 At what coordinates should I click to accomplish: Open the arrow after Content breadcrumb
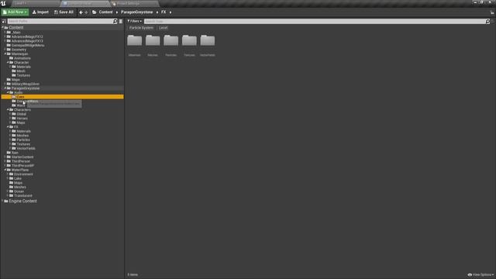point(117,12)
